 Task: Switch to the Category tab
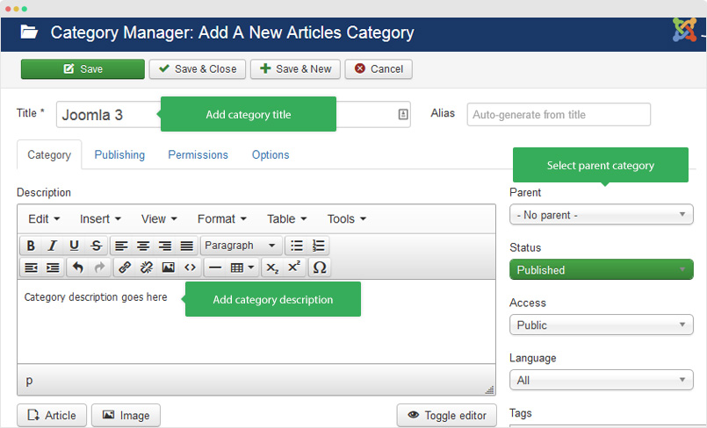click(49, 155)
